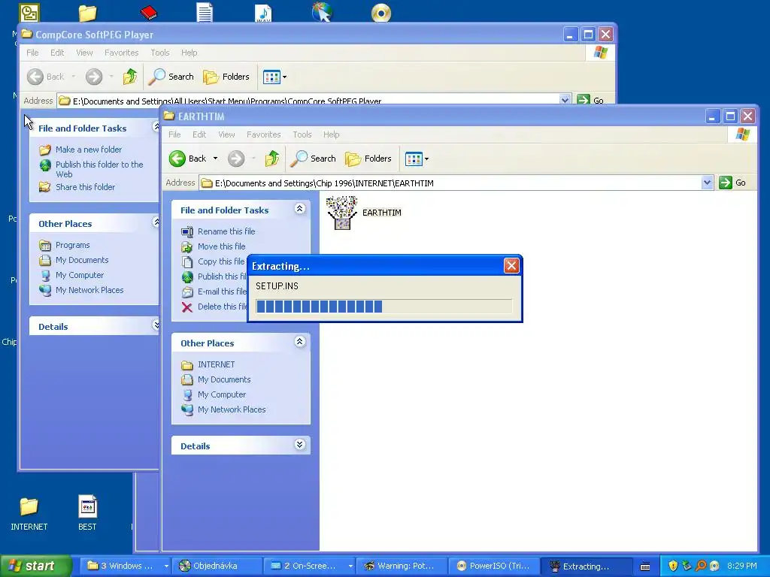Open My Documents in CompCore window sidebar
The image size is (770, 577).
tap(81, 260)
